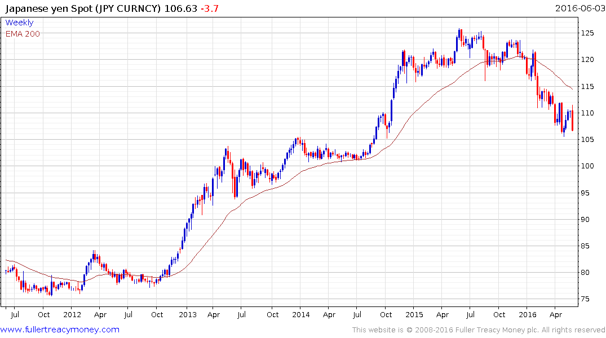This screenshot has width=606, height=338.
Task: Open the www.fullertreacymoney.com link
Action: (x=60, y=330)
